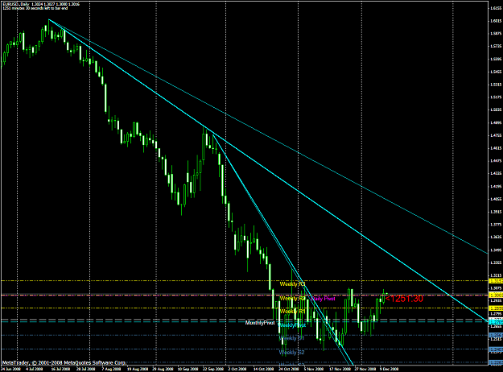The width and height of the screenshot is (503, 372).
Task: Click the MetaTrader MetaQuotes copyright text
Action: (x=64, y=362)
